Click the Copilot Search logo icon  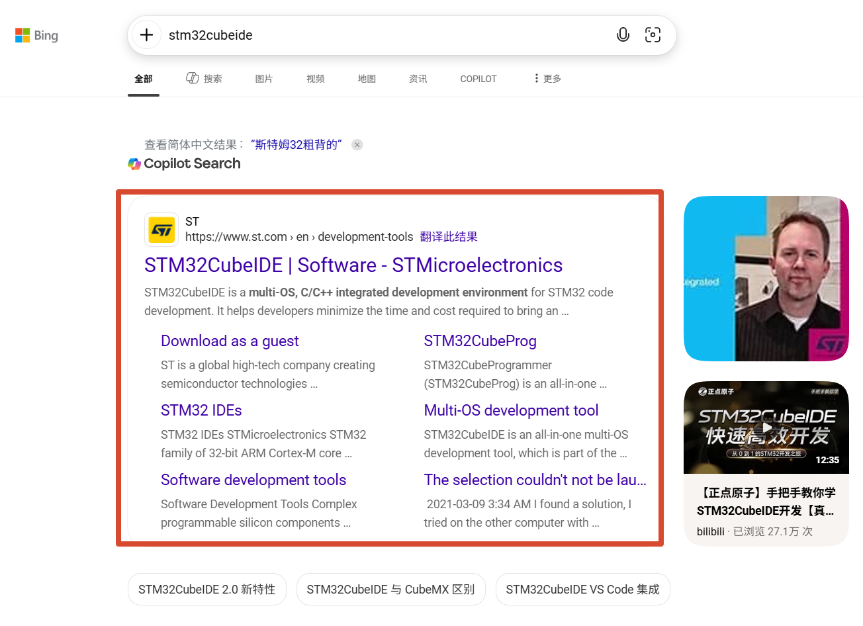tap(134, 163)
